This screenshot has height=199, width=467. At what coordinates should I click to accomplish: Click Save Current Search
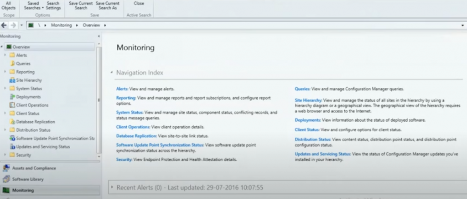point(81,5)
